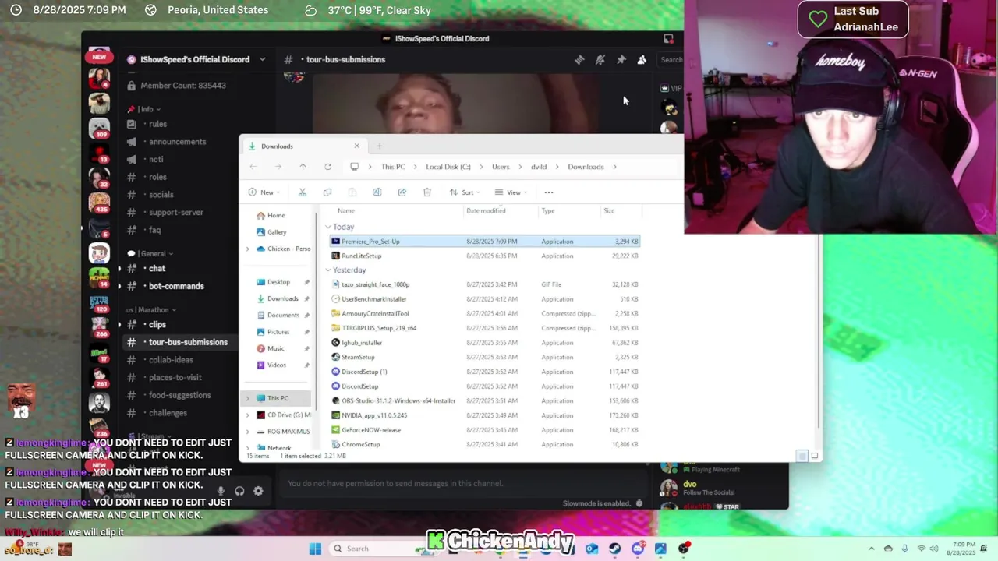Click the Discord notification bell icon in header
The height and width of the screenshot is (561, 998).
(600, 59)
